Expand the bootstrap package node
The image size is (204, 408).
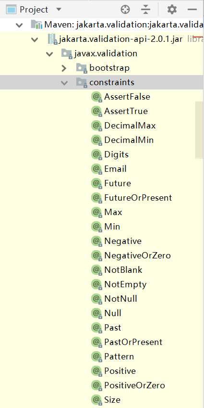(64, 68)
